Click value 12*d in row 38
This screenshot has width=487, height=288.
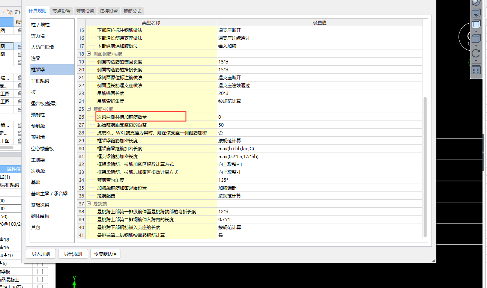320,212
